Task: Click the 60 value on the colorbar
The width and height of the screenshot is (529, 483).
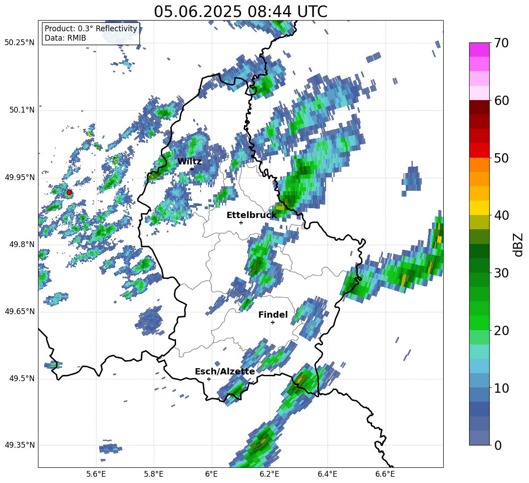Action: coord(501,101)
